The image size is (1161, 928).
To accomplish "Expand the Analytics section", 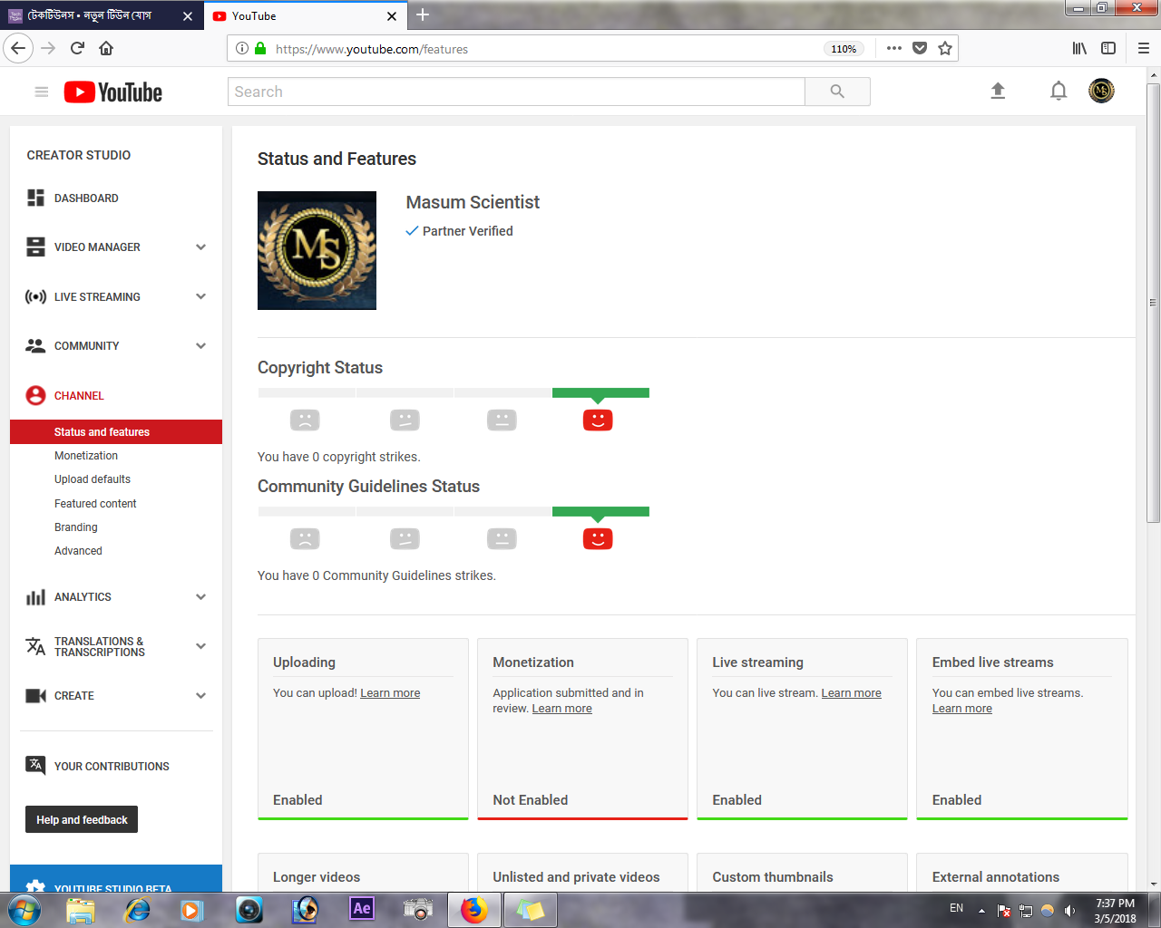I will click(200, 597).
